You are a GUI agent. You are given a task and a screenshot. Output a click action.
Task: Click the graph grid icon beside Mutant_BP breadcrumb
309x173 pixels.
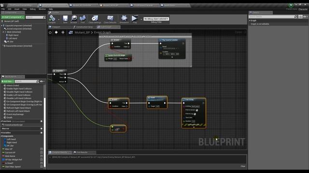70,32
